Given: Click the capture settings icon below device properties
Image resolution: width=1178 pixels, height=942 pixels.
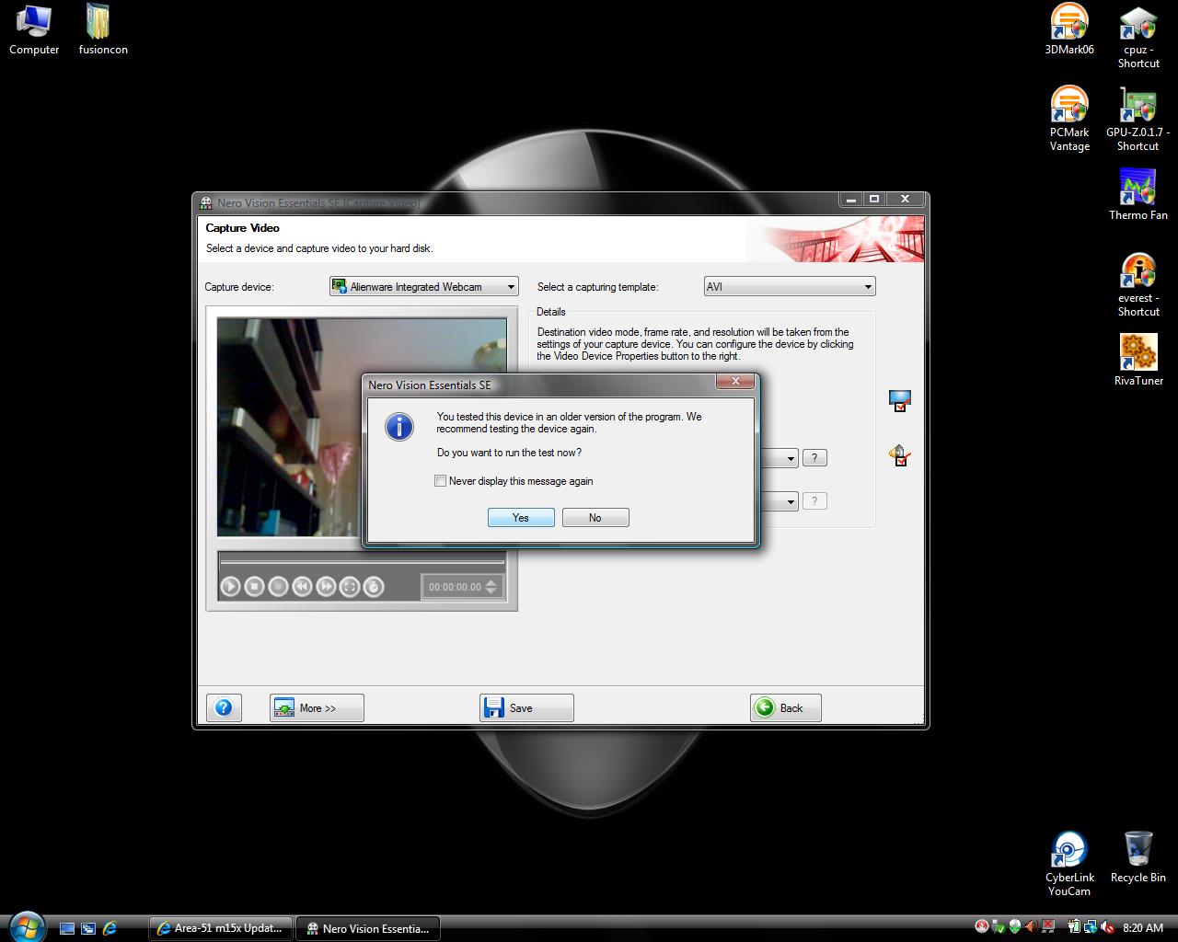Looking at the screenshot, I should tap(900, 455).
